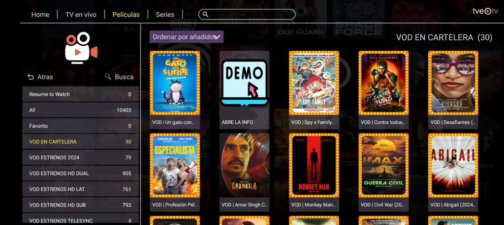Open the Ordenar por añadidos dropdown
The width and height of the screenshot is (504, 225).
(x=187, y=37)
